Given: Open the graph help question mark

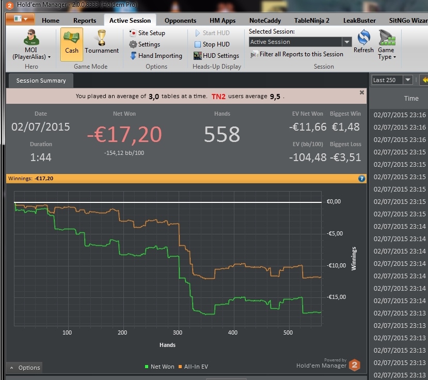Looking at the screenshot, I should point(362,179).
